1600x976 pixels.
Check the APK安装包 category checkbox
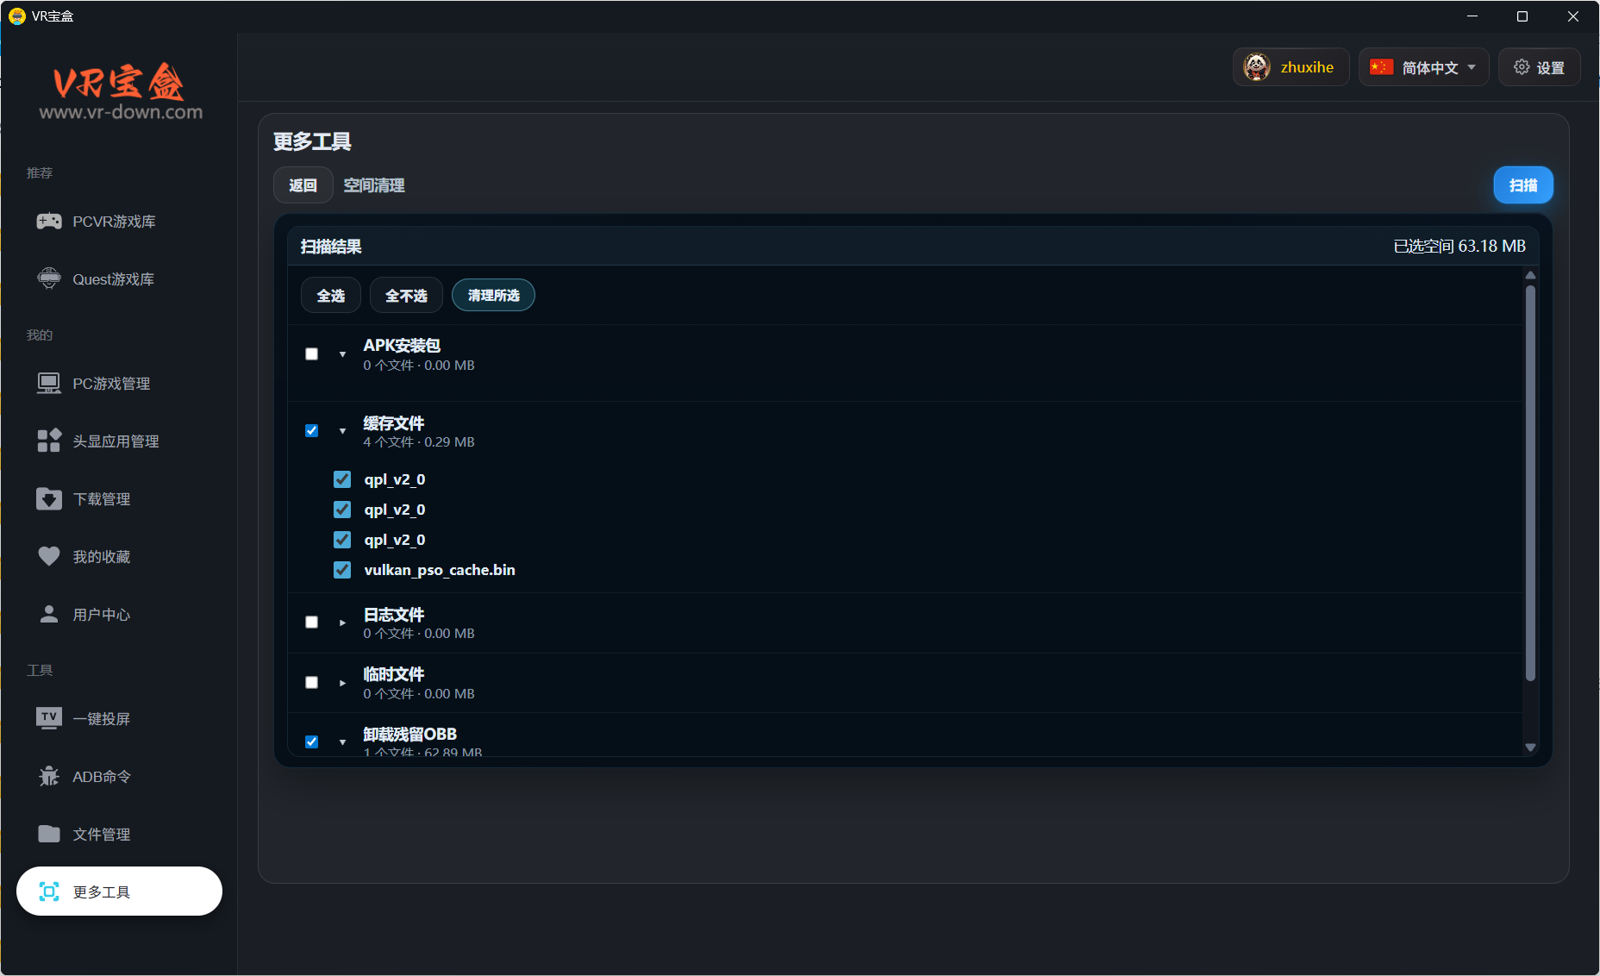(312, 353)
